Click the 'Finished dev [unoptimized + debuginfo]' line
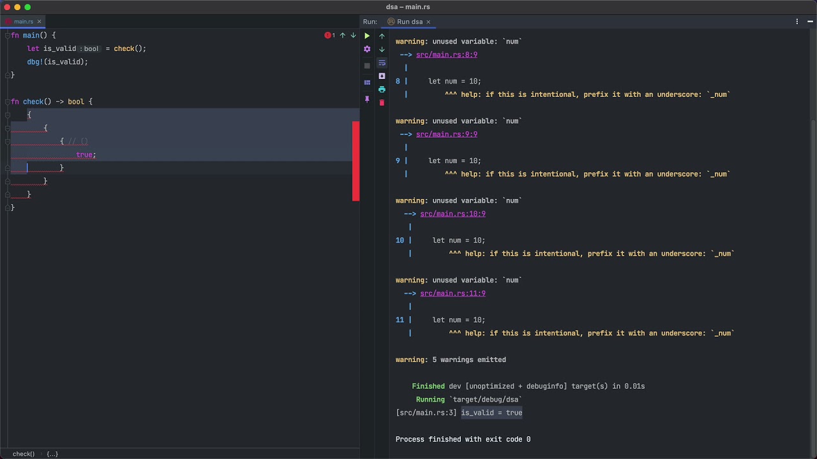Image resolution: width=817 pixels, height=459 pixels. click(x=528, y=386)
